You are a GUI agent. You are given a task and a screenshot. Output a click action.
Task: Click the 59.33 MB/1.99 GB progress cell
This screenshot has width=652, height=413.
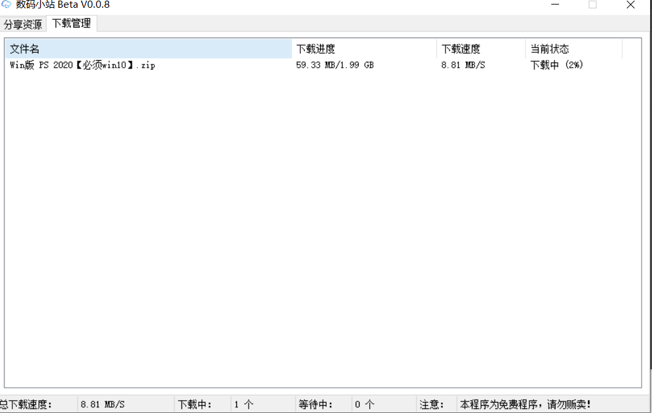click(335, 65)
